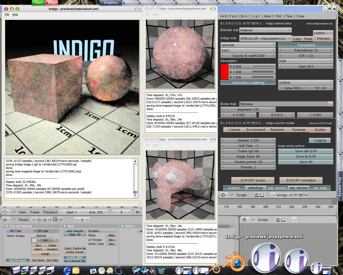Viewport: 343px width, 275px height.
Task: Collapse the Link and Materials panel
Action: 8,226
